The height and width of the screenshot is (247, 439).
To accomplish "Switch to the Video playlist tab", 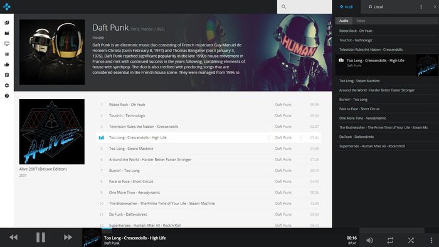I will 361,21.
